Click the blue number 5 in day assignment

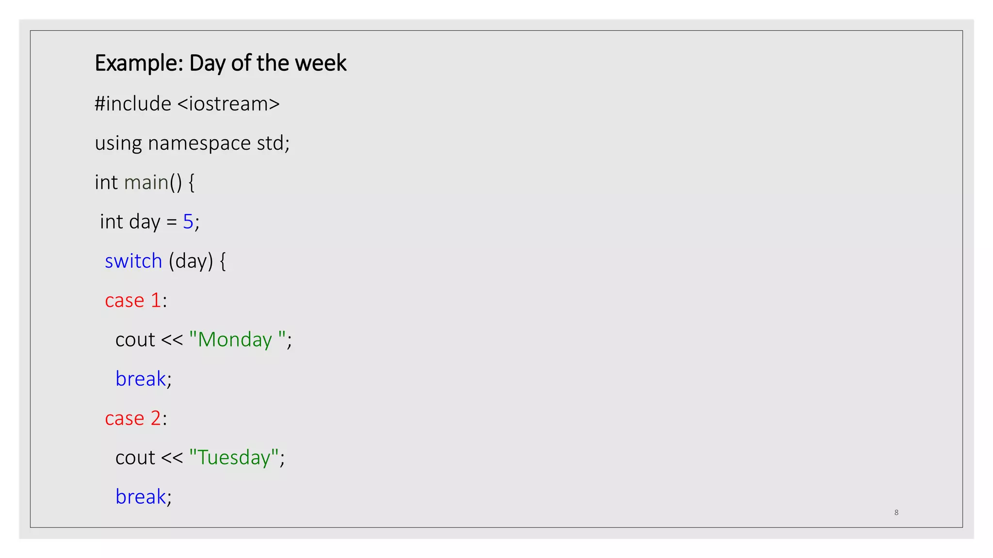coord(188,222)
